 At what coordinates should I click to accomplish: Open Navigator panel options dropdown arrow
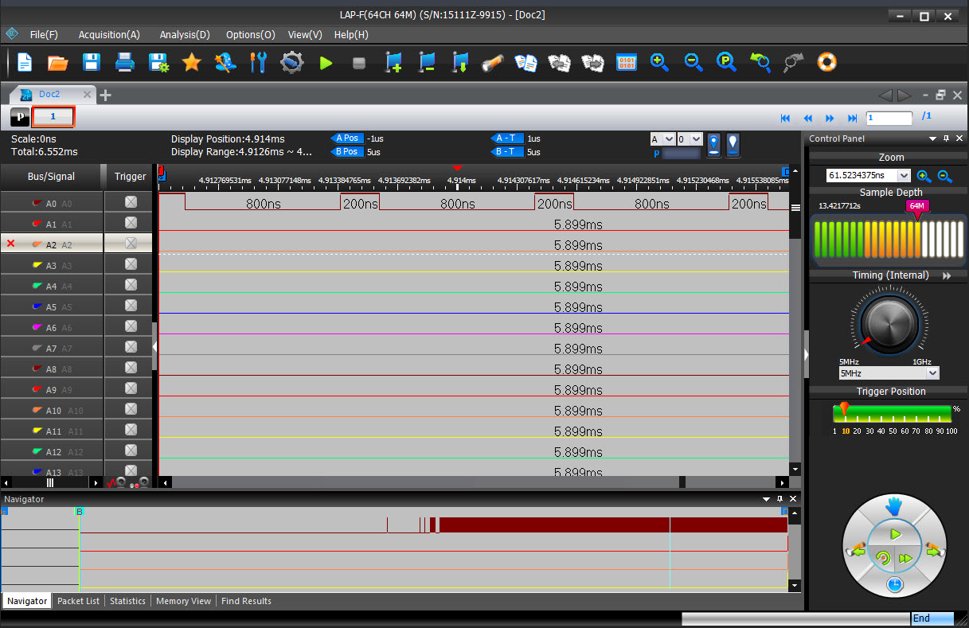[767, 499]
